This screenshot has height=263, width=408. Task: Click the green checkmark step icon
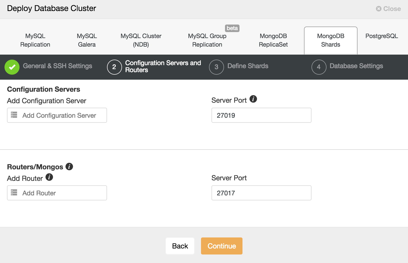12,67
